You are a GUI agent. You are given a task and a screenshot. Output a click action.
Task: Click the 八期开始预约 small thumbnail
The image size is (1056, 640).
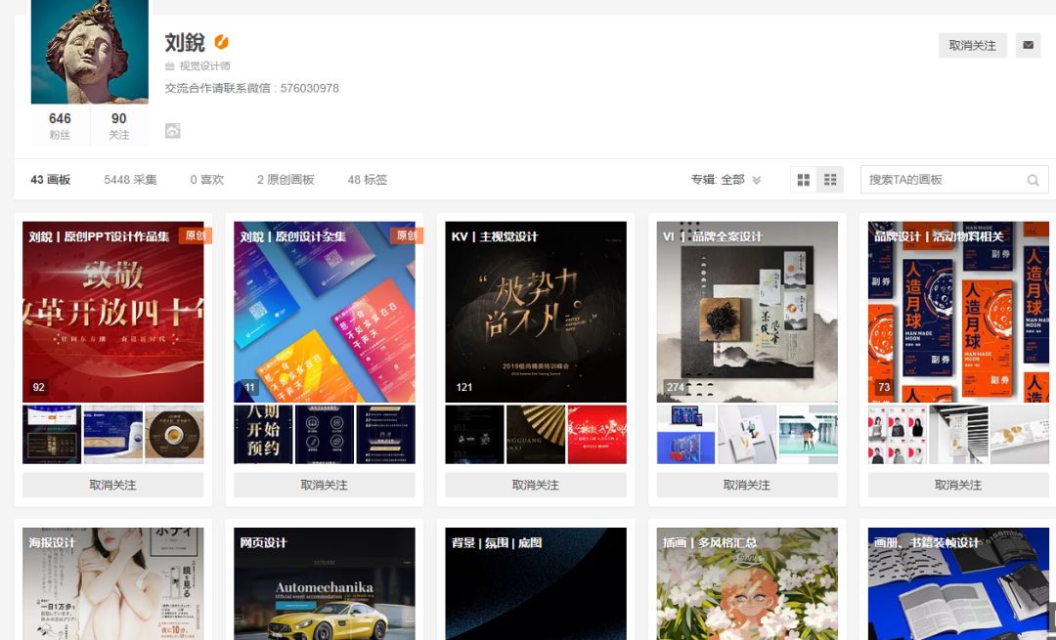coord(263,434)
